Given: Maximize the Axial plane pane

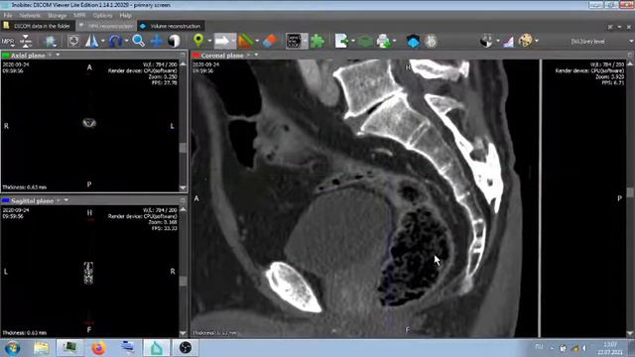Looking at the screenshot, I should (x=183, y=55).
